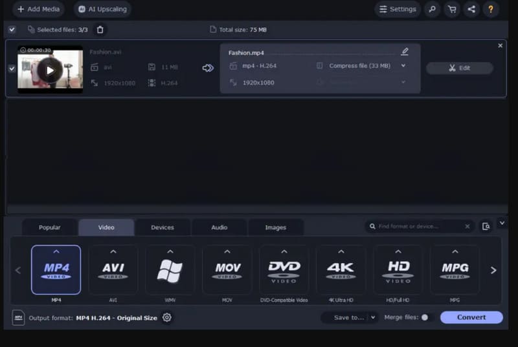Click the Fashion.mp4 output file name
518x347 pixels.
[246, 53]
